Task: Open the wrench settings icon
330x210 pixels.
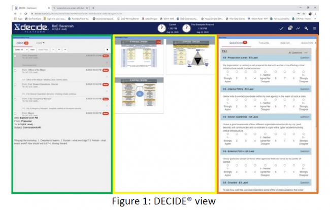Action: coord(306,28)
